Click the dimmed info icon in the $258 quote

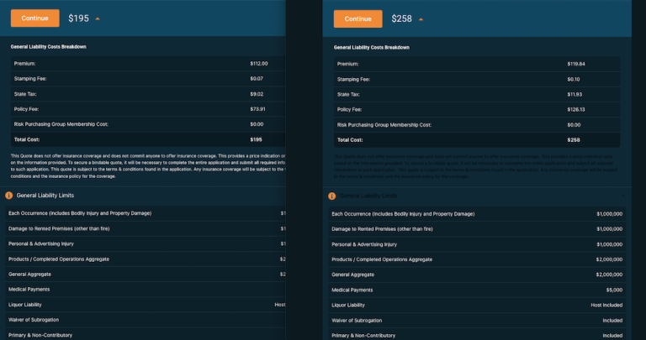(x=332, y=196)
